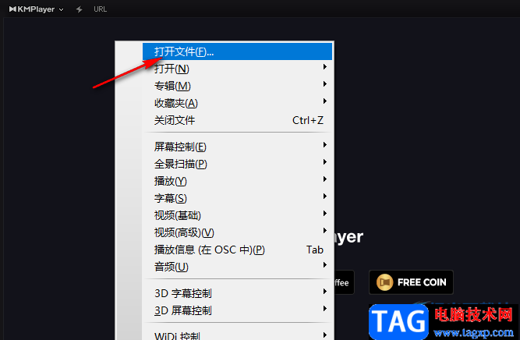Expand the 收藏夹(A) submenu
The image size is (520, 340).
coord(238,103)
